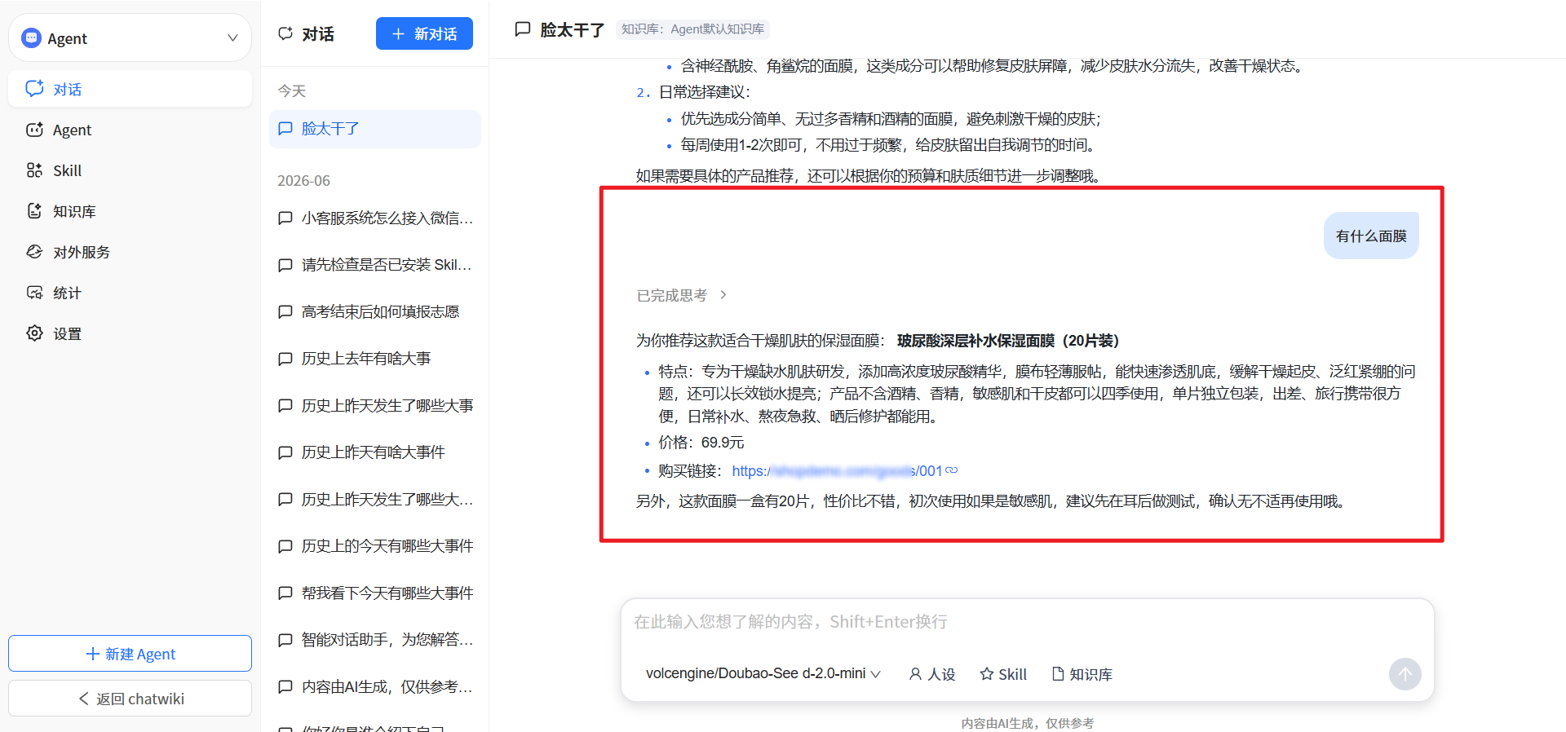This screenshot has width=1566, height=732.
Task: Click the send arrow button
Action: pyautogui.click(x=1405, y=674)
